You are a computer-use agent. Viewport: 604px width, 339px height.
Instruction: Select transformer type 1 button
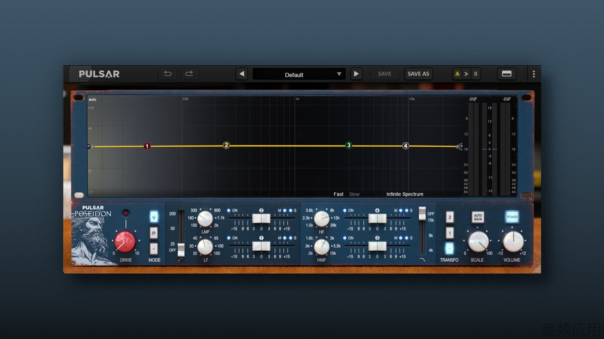click(x=449, y=233)
